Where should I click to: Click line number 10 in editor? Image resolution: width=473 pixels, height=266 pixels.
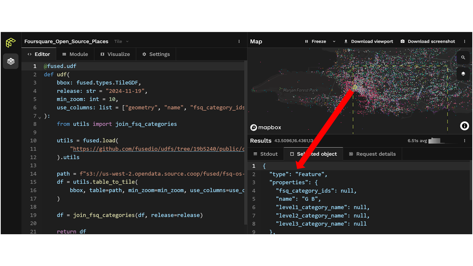(x=33, y=140)
